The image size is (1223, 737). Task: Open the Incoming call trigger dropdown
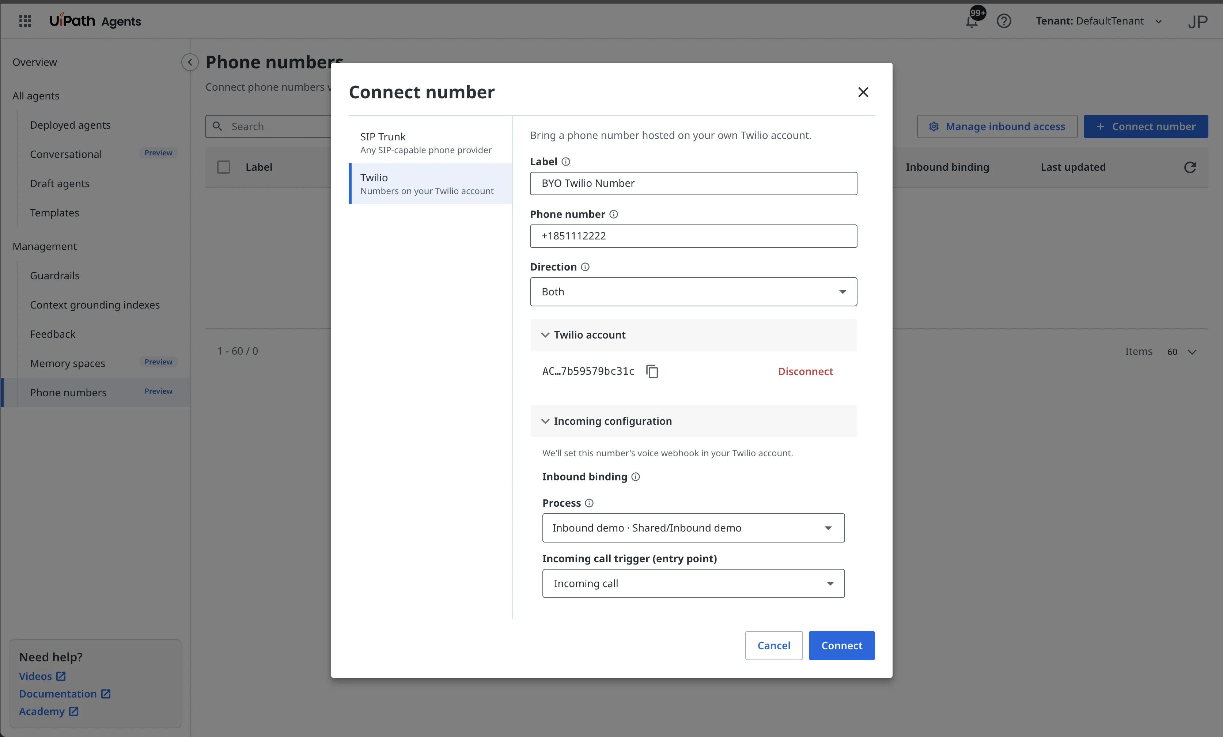693,584
